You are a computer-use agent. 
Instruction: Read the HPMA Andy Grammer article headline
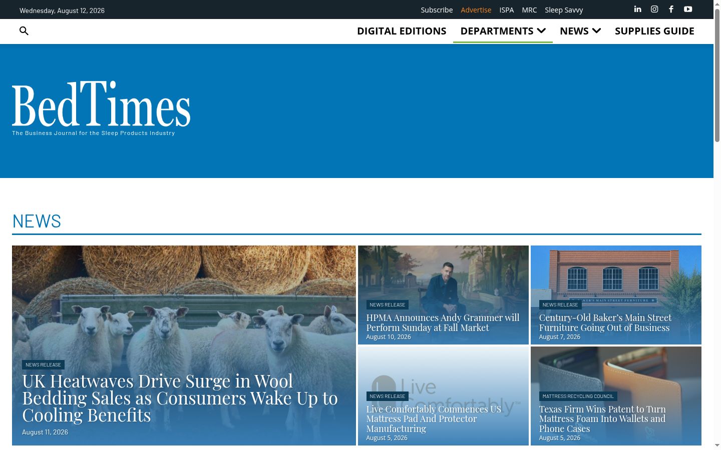click(443, 322)
